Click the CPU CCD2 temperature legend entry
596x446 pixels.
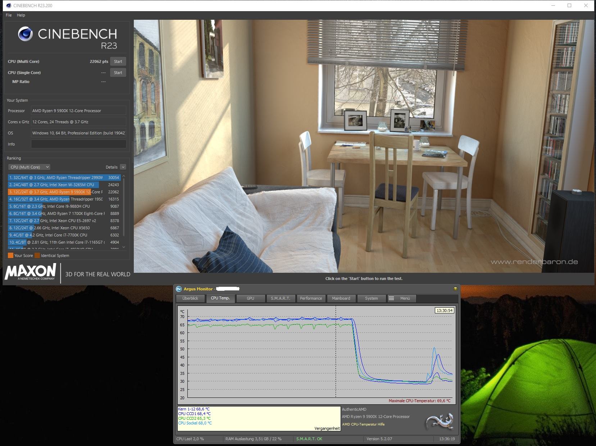pos(195,418)
